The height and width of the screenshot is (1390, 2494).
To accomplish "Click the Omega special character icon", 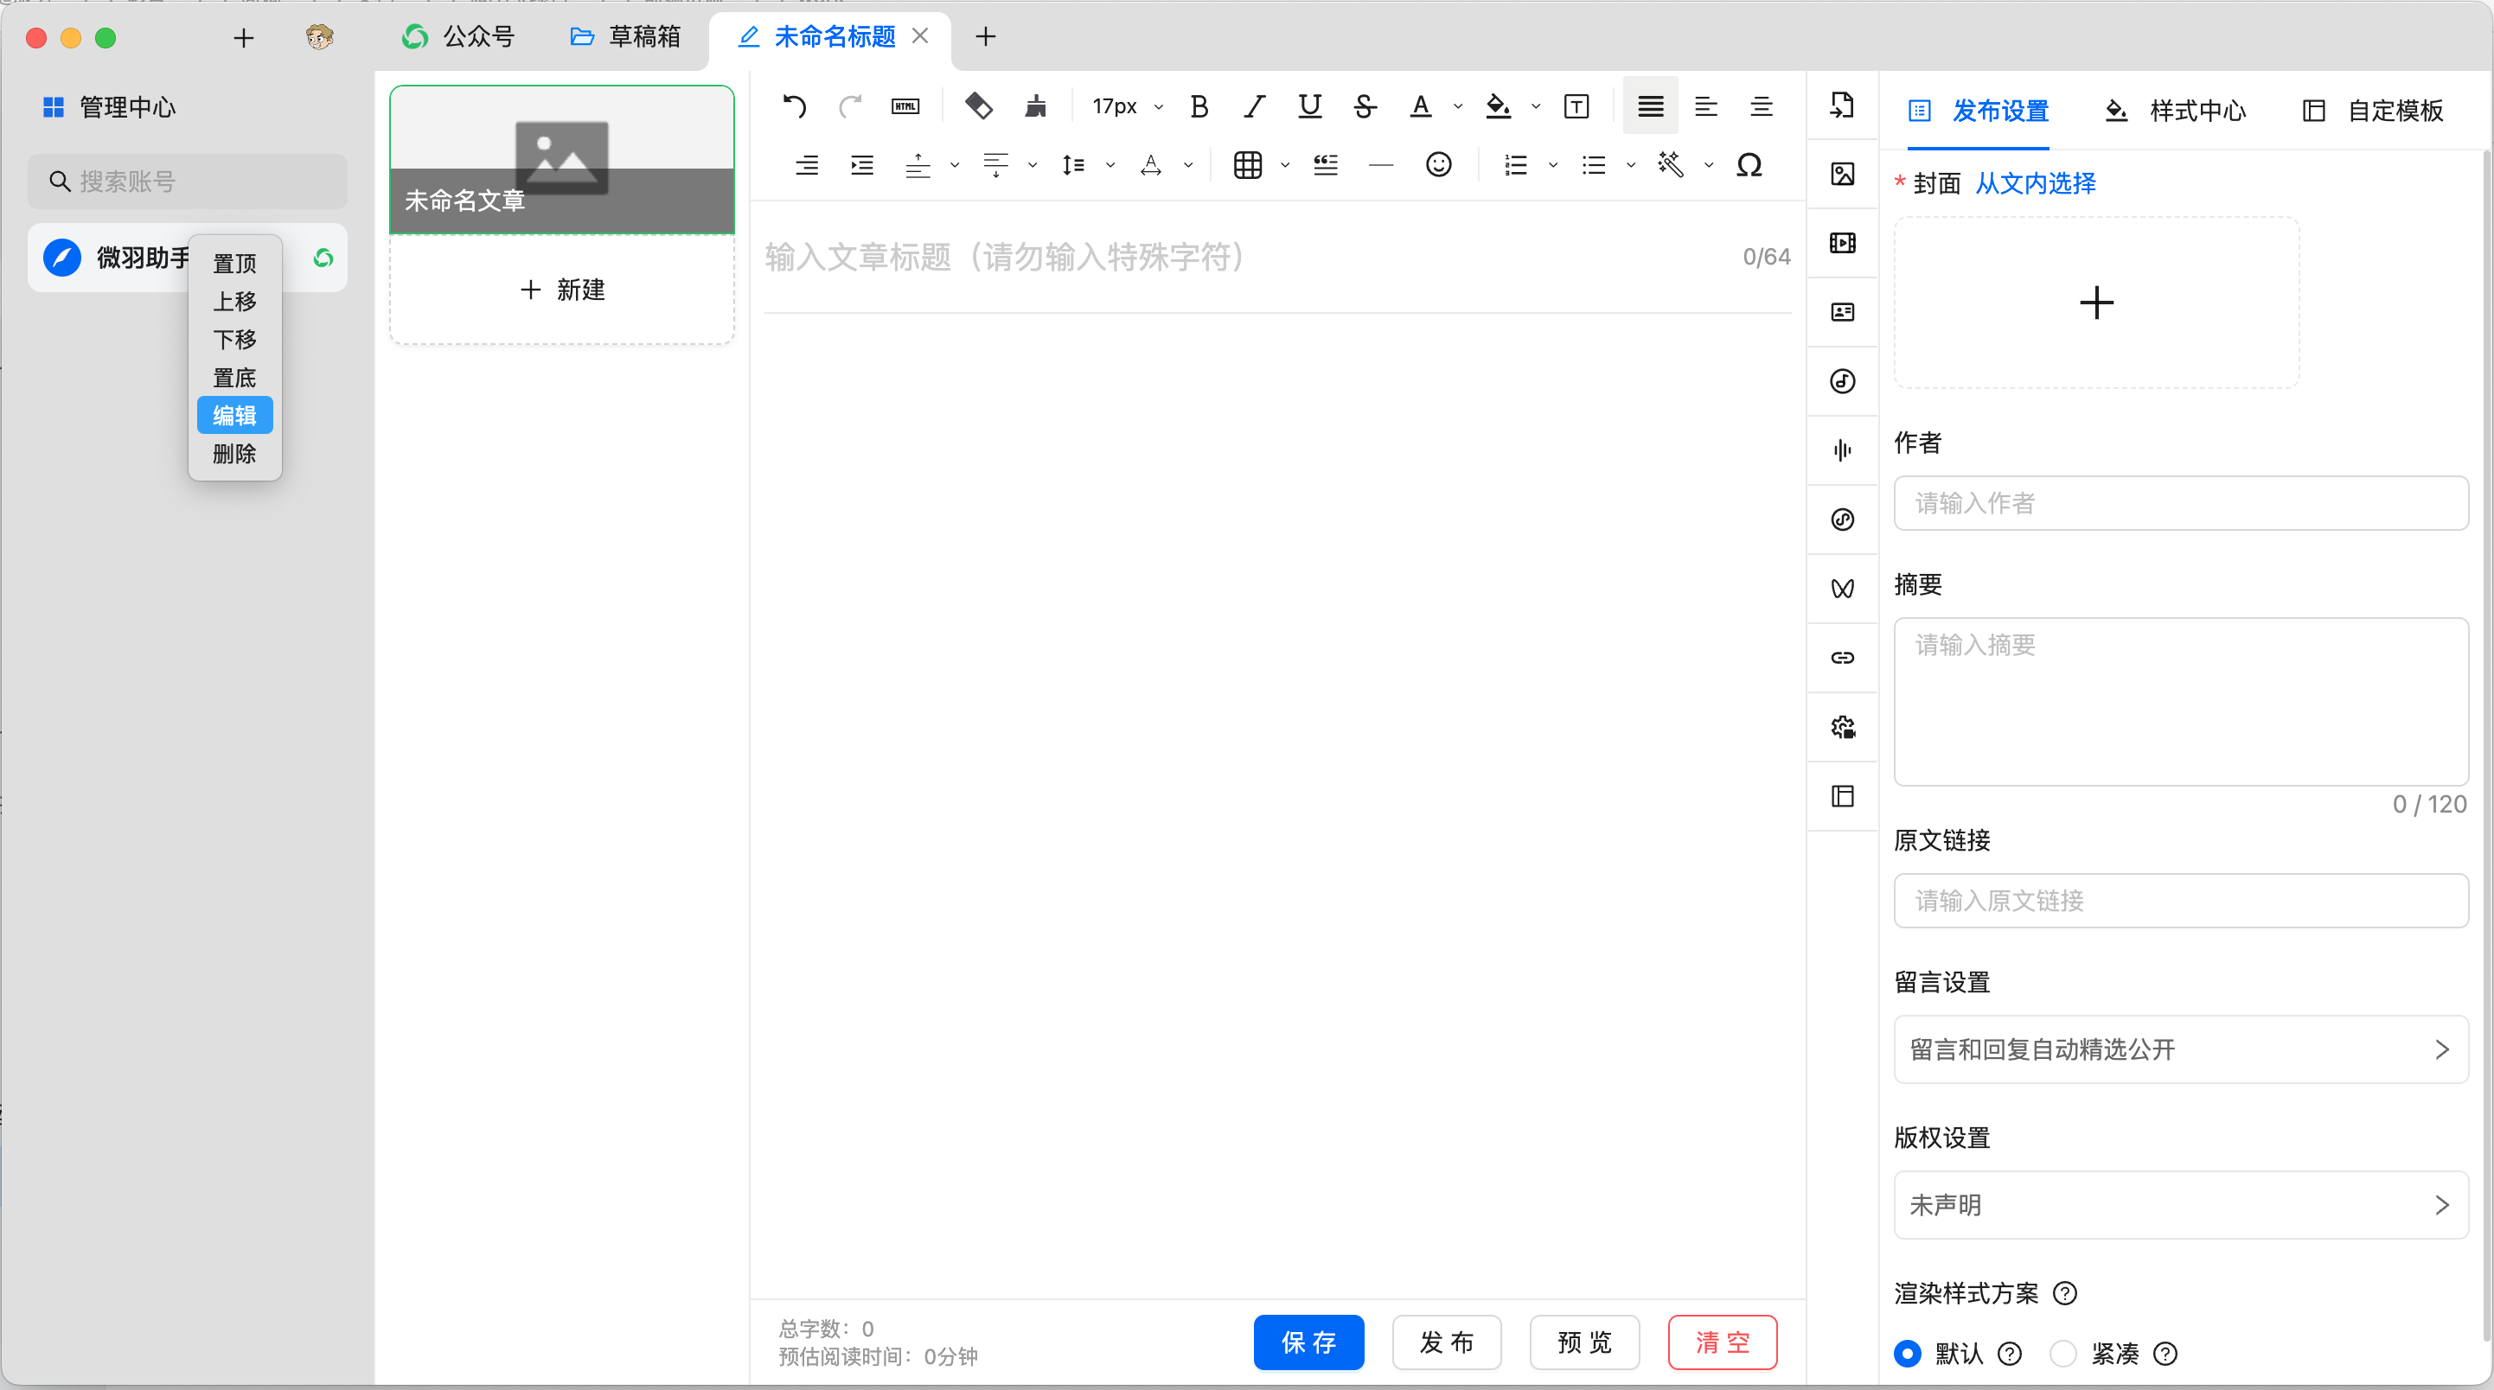I will click(x=1749, y=165).
